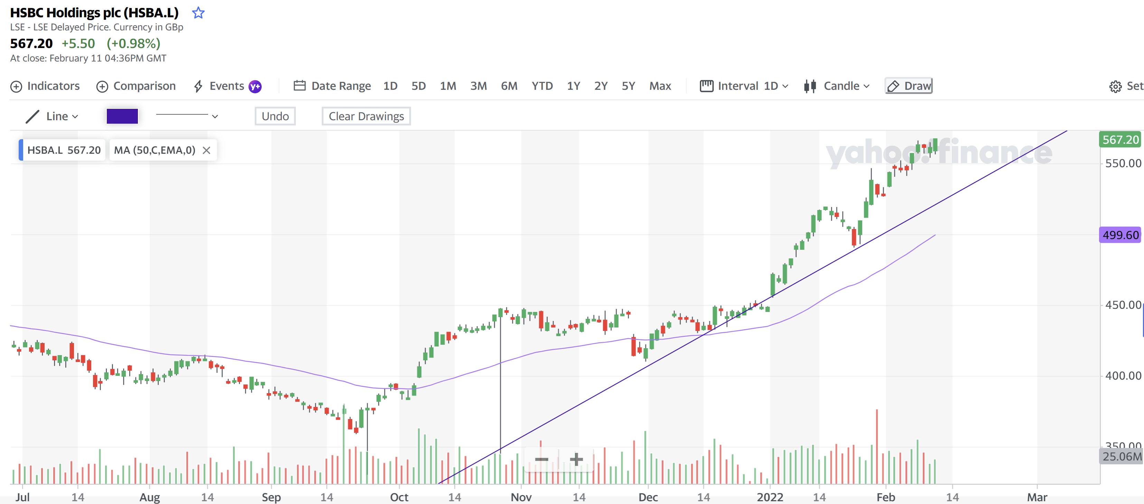Select the 3M range
The height and width of the screenshot is (504, 1144).
[x=478, y=86]
